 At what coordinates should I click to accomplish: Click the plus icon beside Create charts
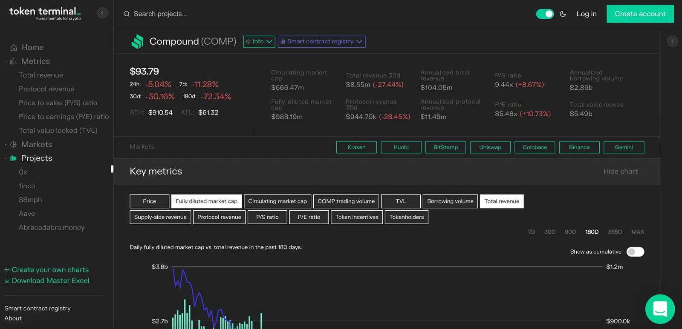point(7,270)
